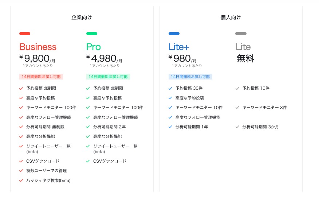Image resolution: width=319 pixels, height=201 pixels.
Task: Click the blue checkmark beside 予約投稿 30件
Action: (x=170, y=88)
